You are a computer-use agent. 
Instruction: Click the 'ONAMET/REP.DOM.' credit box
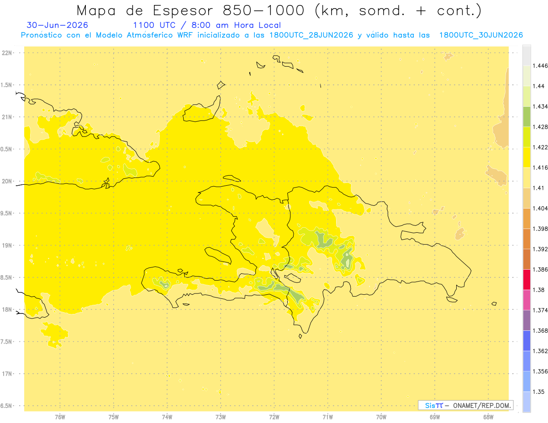[x=466, y=405]
